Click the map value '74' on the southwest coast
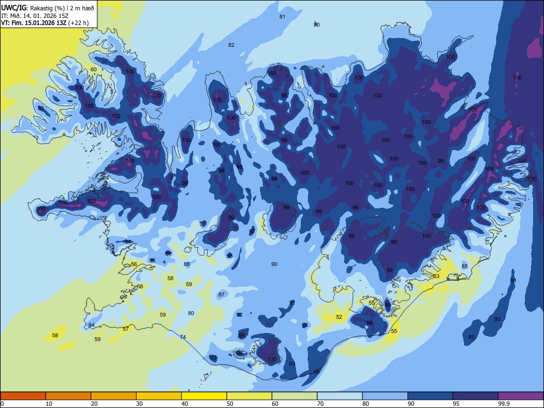The image size is (544, 408). [183, 337]
